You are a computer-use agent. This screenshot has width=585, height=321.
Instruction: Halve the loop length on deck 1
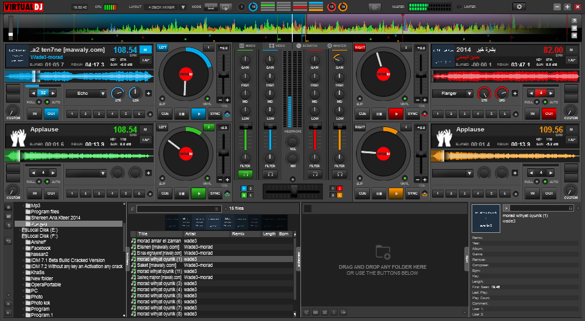tap(33, 93)
